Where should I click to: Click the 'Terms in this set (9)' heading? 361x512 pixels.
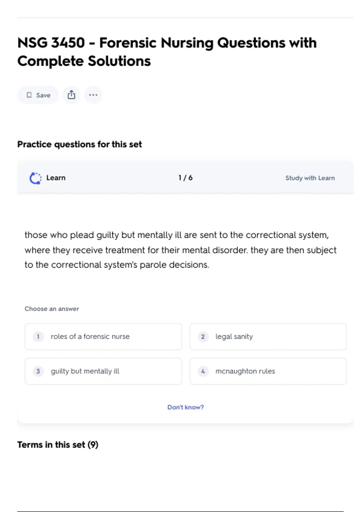pyautogui.click(x=58, y=445)
